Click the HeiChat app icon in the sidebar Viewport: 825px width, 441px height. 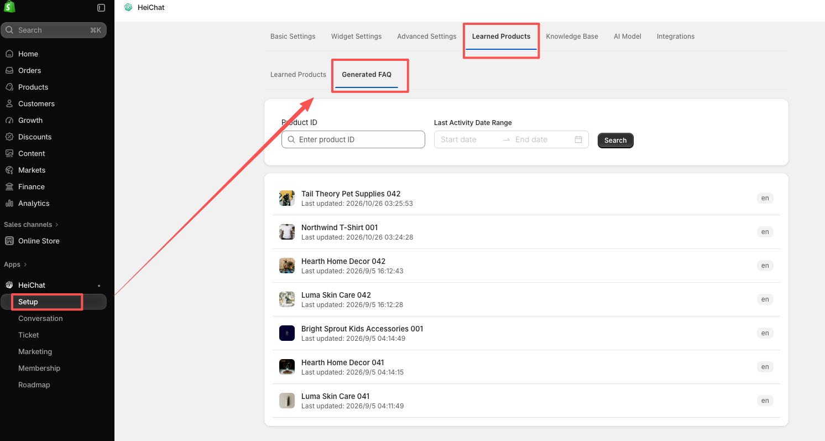coord(9,285)
